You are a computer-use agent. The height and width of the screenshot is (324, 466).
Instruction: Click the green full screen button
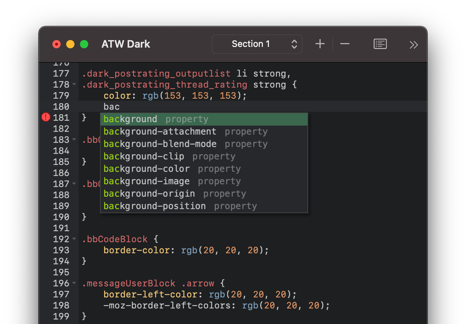pos(84,44)
